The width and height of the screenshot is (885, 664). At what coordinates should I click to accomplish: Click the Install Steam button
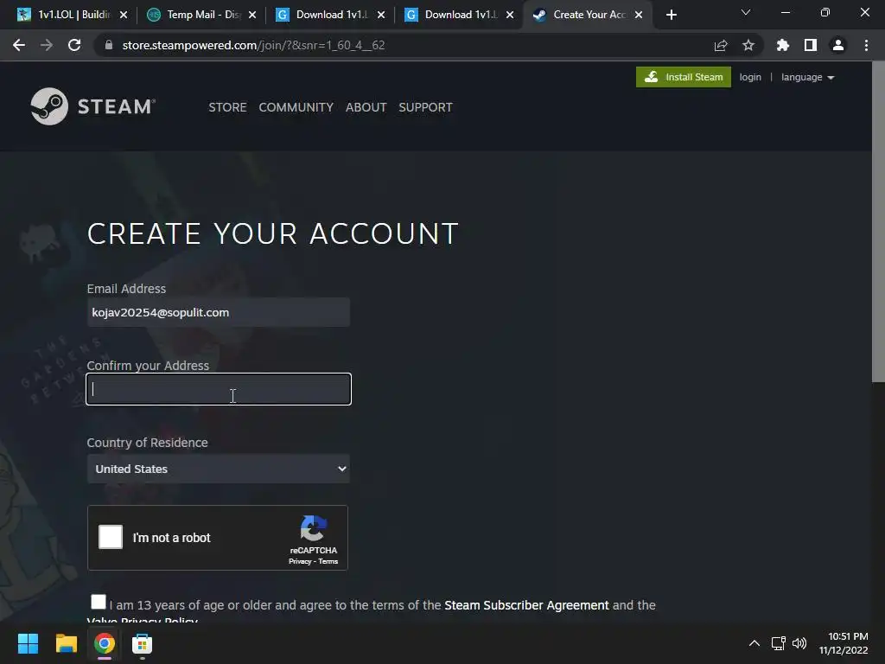pyautogui.click(x=684, y=77)
